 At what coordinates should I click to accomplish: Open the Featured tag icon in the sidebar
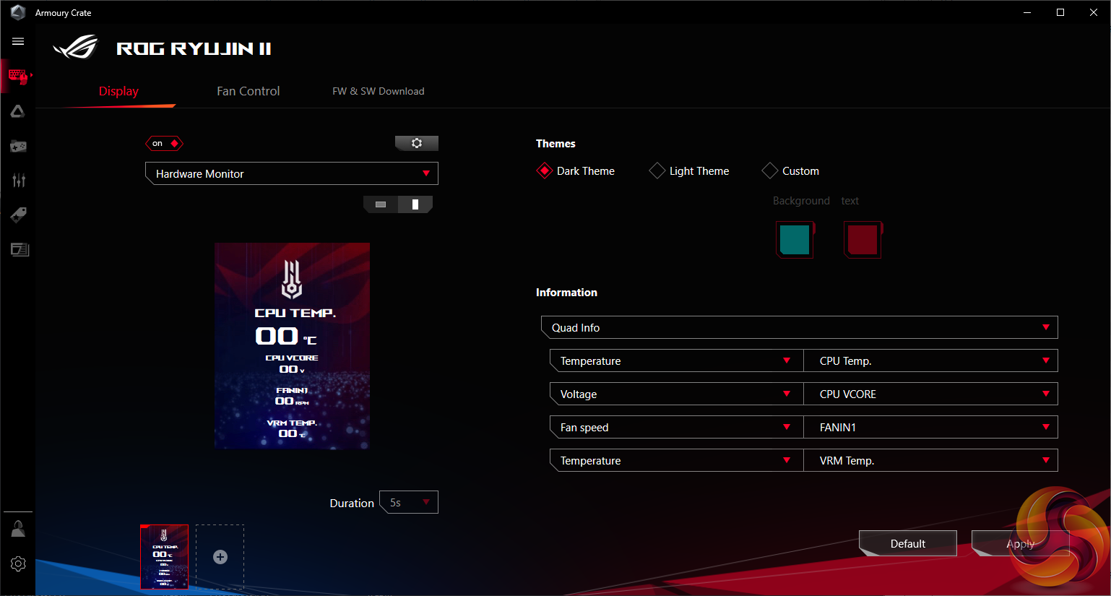[18, 215]
